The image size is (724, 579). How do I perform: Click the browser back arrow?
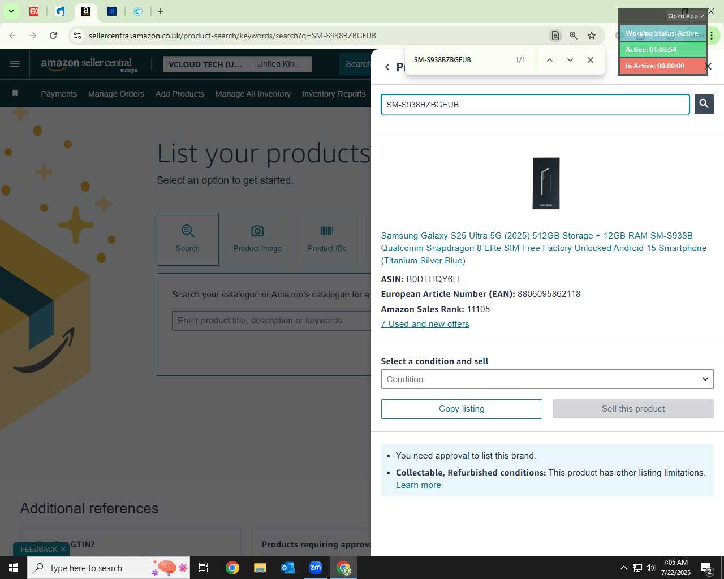pos(12,36)
